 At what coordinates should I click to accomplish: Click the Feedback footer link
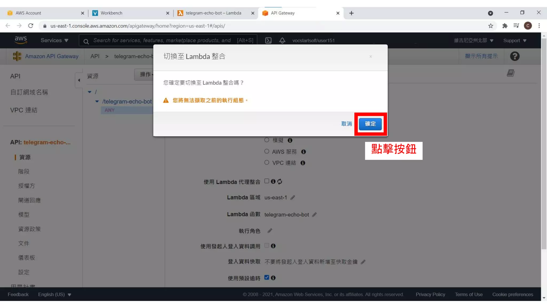point(18,294)
